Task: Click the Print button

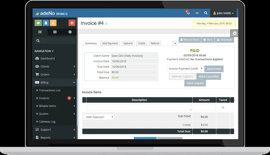Action: coord(208,40)
